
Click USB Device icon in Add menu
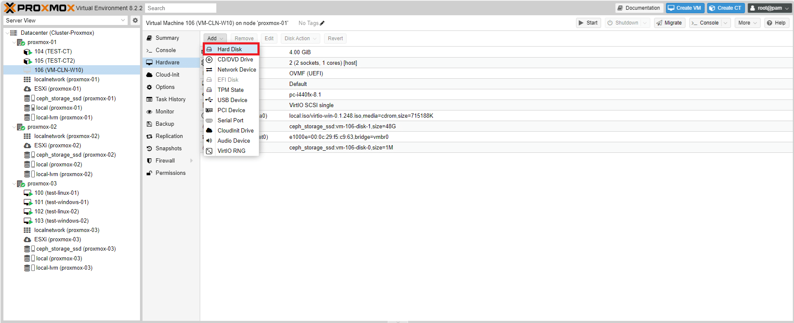pos(209,100)
